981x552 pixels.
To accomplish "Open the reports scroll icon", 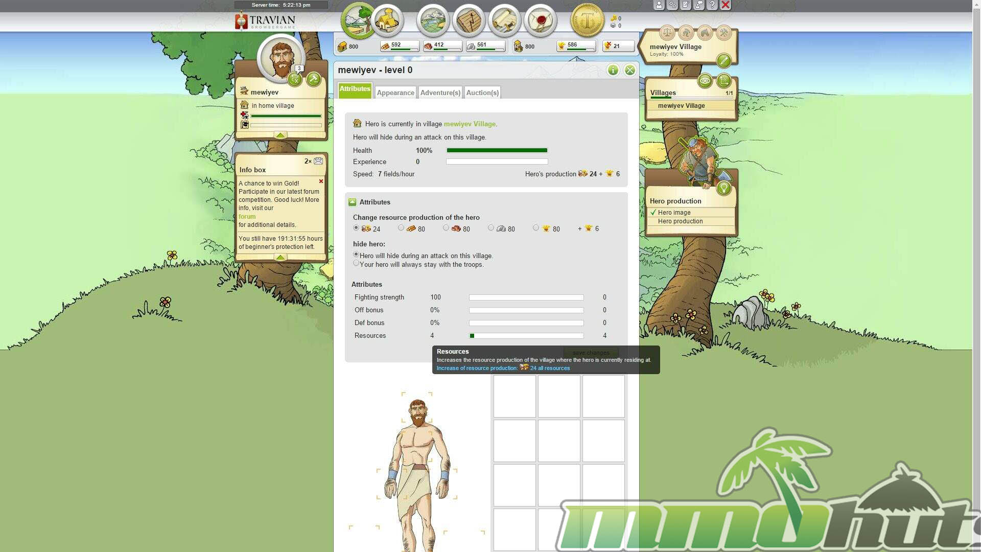I will pos(504,20).
